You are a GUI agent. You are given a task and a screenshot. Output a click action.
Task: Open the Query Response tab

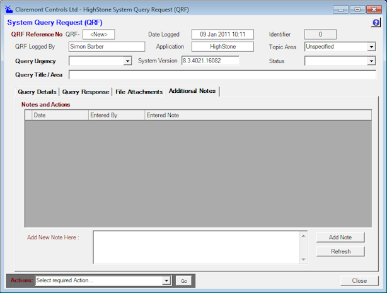86,92
